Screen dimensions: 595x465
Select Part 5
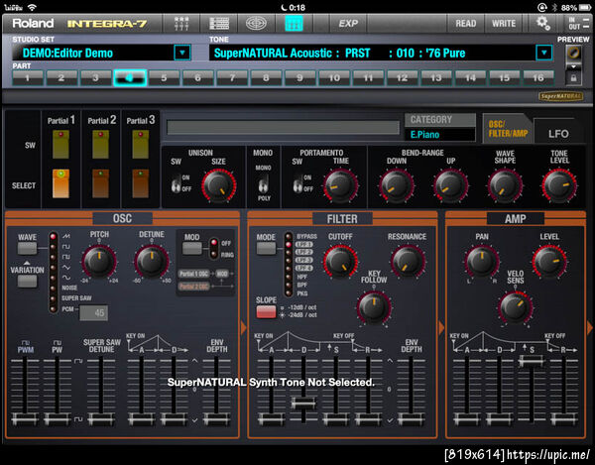click(164, 77)
